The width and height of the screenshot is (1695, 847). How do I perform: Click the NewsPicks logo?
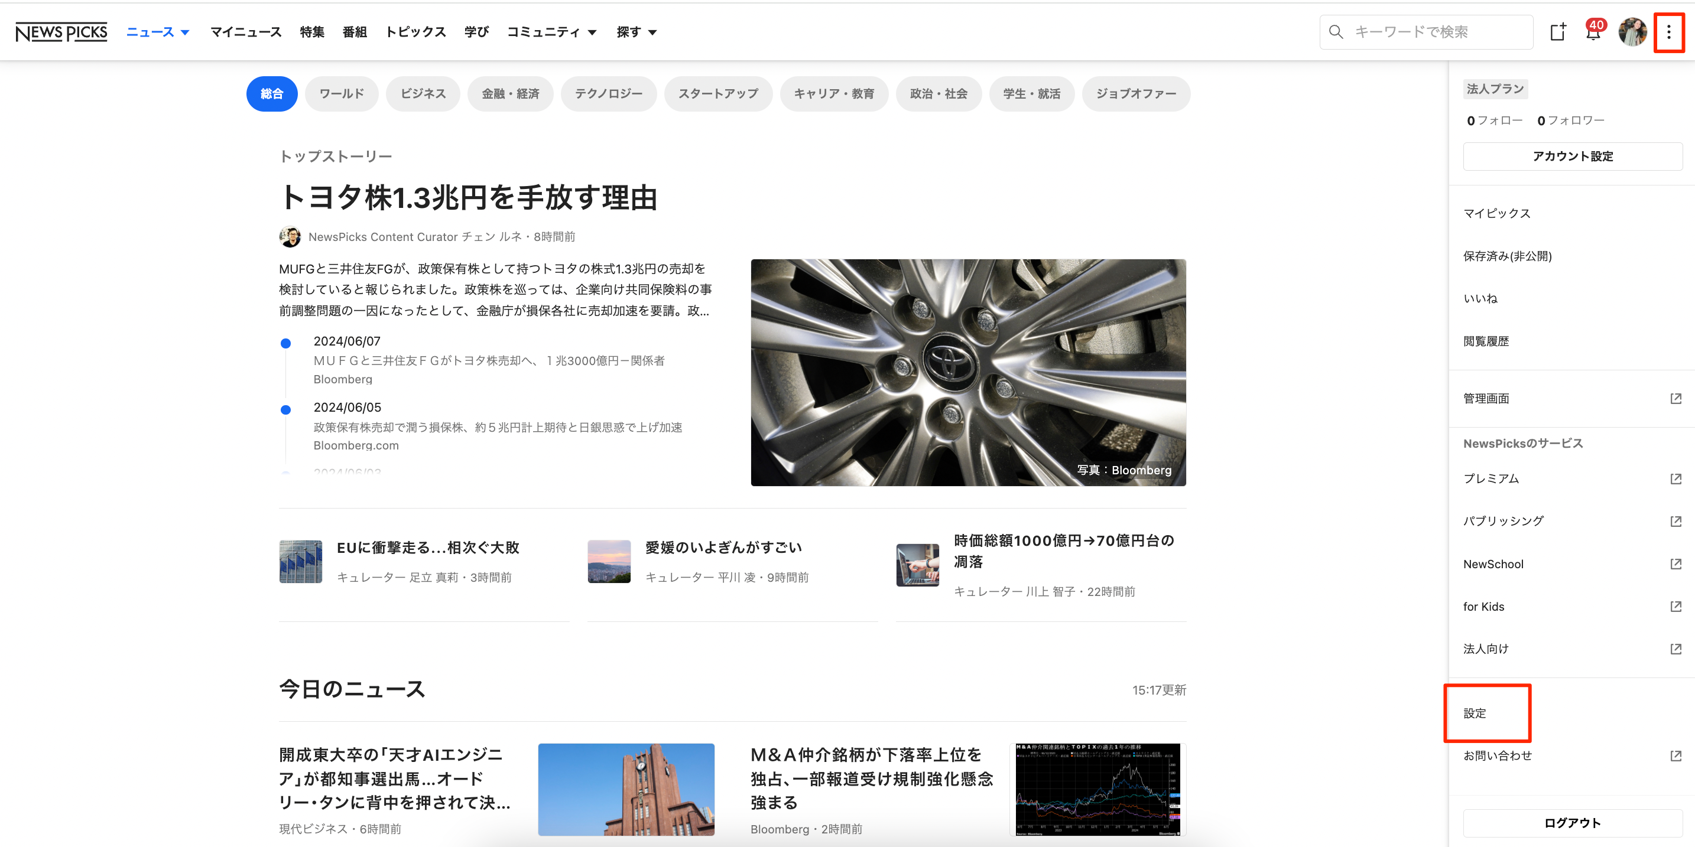[61, 32]
